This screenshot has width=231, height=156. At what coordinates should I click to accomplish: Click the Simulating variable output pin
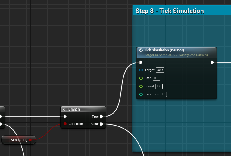coord(30,140)
